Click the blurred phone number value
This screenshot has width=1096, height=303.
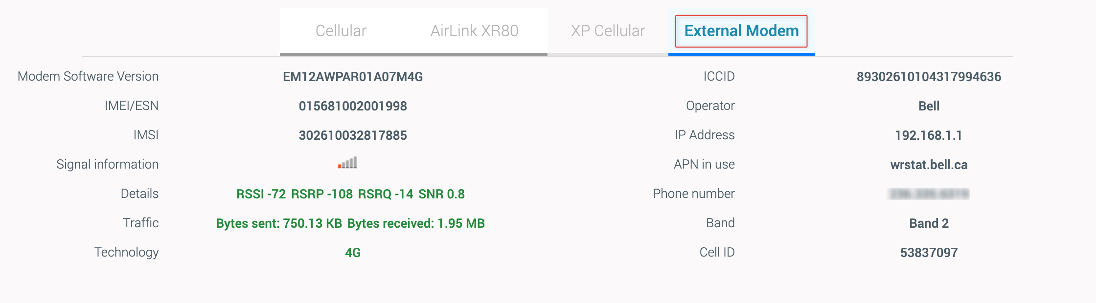(x=929, y=194)
